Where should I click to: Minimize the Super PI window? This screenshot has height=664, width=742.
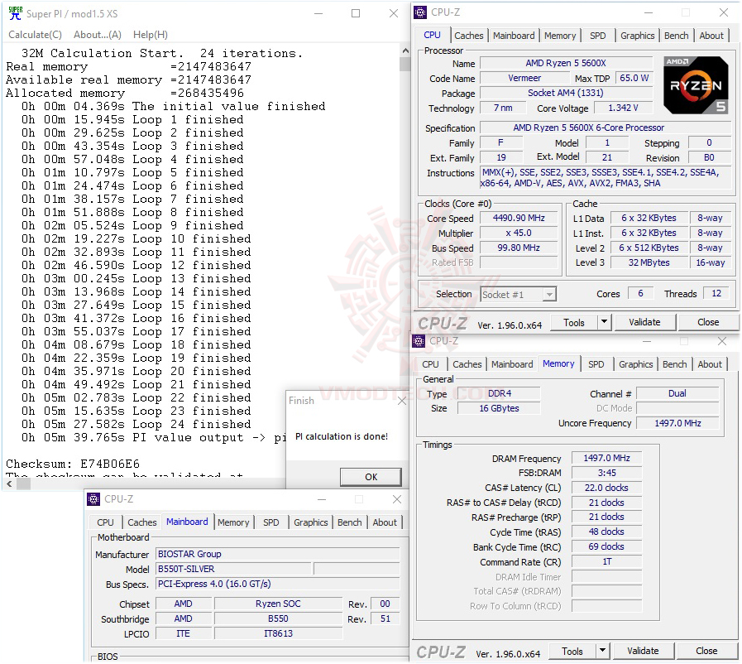tap(318, 13)
